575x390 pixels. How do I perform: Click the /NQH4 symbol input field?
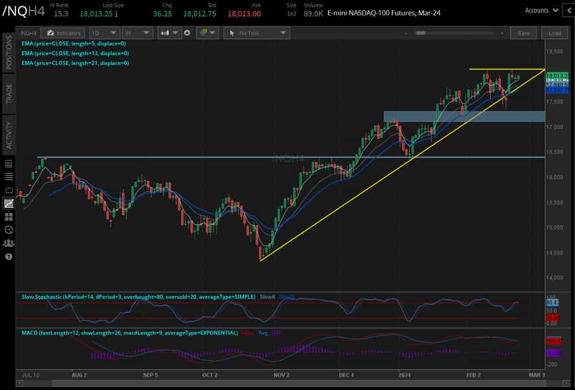coord(29,33)
